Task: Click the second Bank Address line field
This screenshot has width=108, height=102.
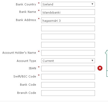Action: 68,28
